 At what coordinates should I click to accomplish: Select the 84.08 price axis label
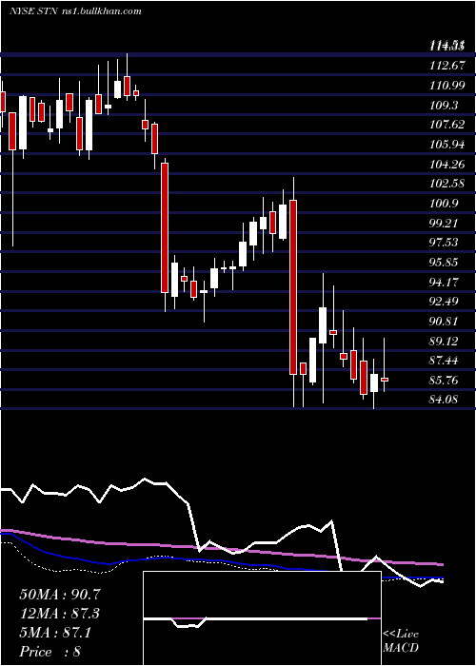(444, 400)
